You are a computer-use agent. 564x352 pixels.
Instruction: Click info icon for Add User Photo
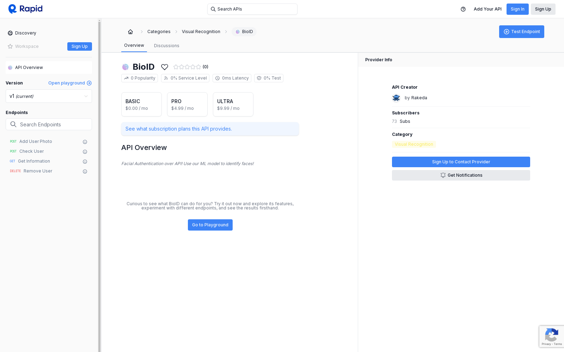coord(85,142)
